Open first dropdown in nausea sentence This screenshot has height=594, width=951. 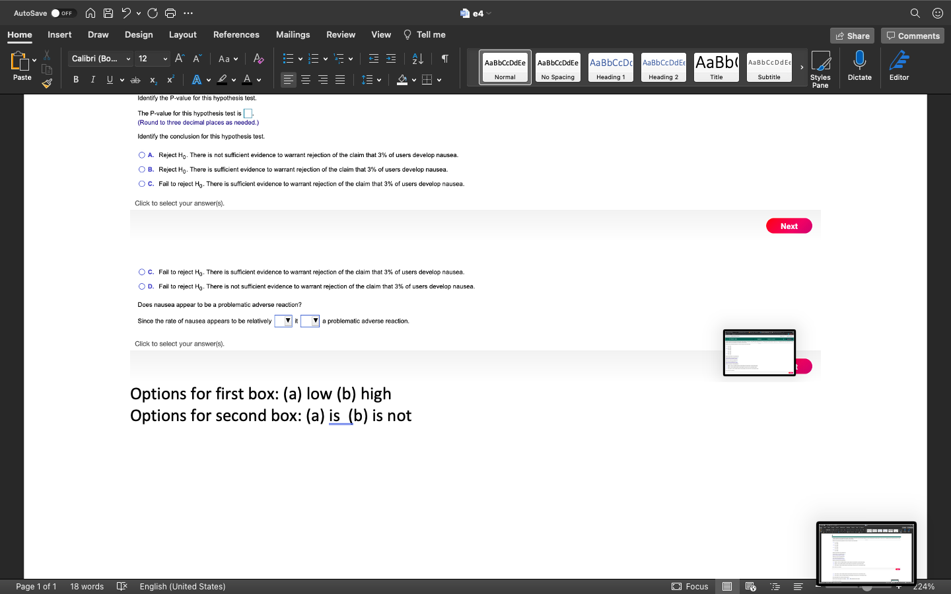pyautogui.click(x=283, y=321)
